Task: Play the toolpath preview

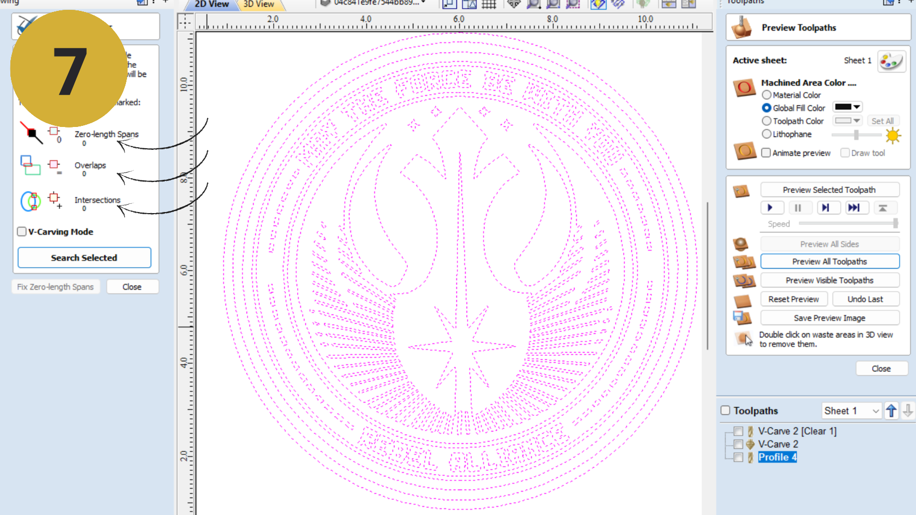Action: 772,208
